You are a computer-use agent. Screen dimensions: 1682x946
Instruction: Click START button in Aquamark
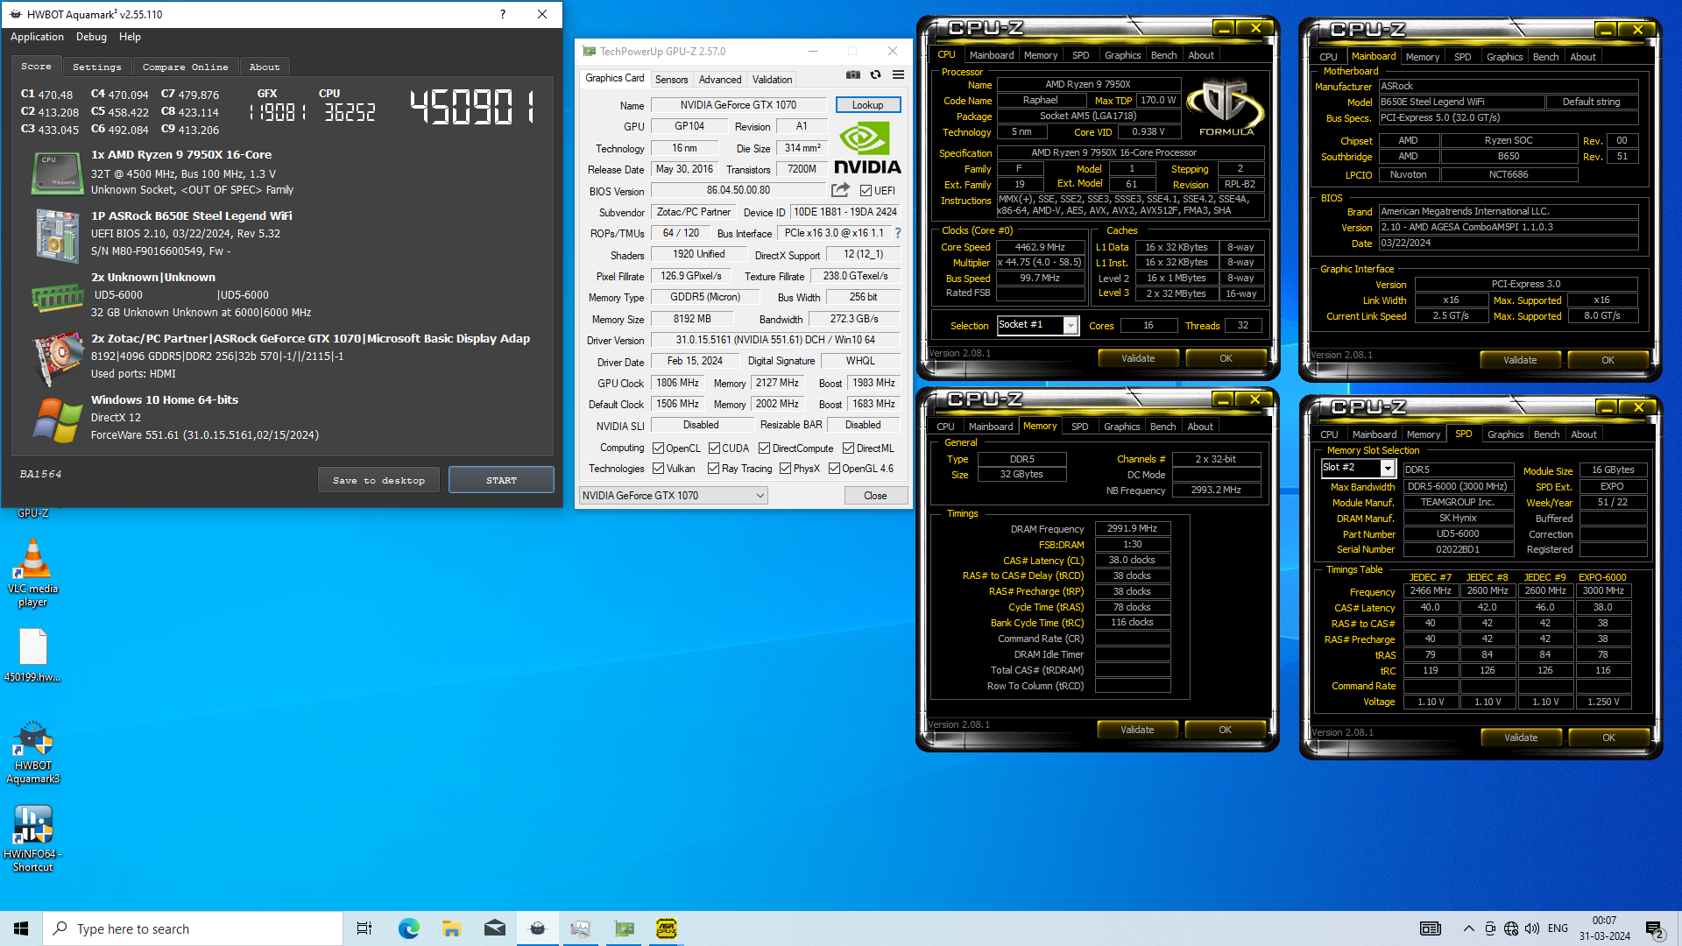[501, 480]
